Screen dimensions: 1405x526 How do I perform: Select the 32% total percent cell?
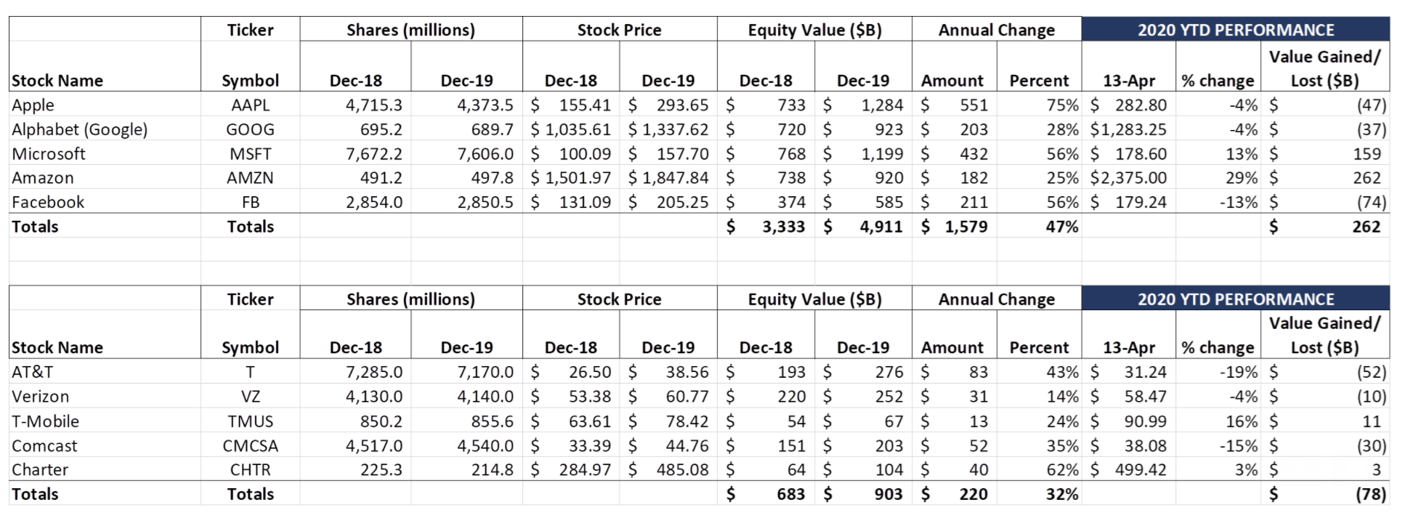click(1061, 494)
